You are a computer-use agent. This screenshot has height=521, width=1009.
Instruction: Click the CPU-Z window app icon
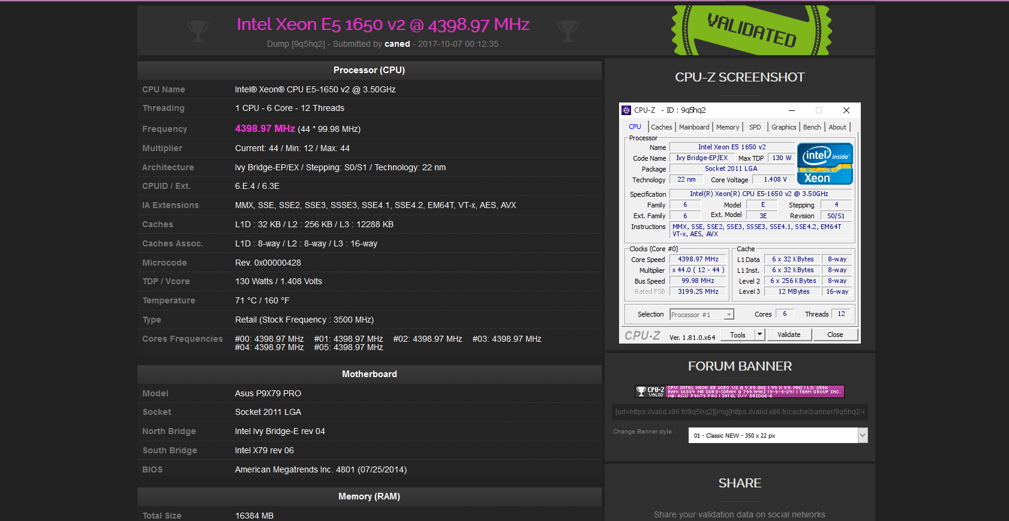(626, 110)
